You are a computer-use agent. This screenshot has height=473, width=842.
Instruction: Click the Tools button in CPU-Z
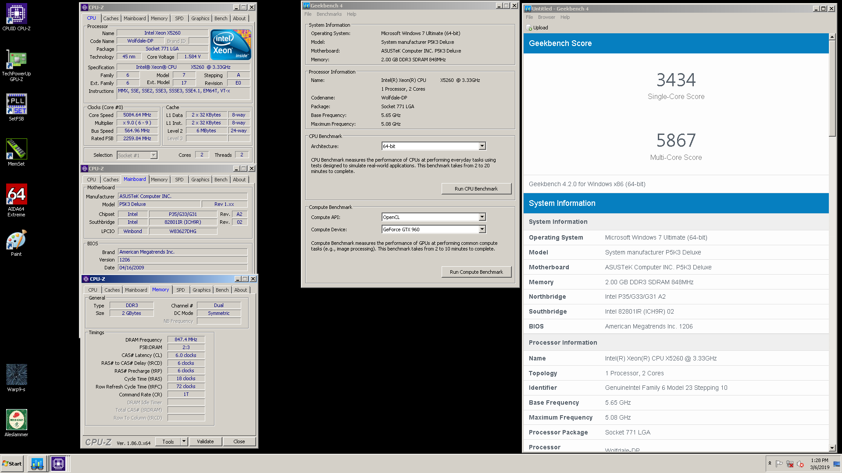coord(168,441)
